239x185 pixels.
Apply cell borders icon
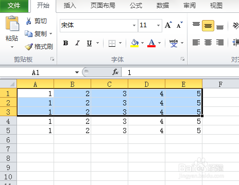112,43
